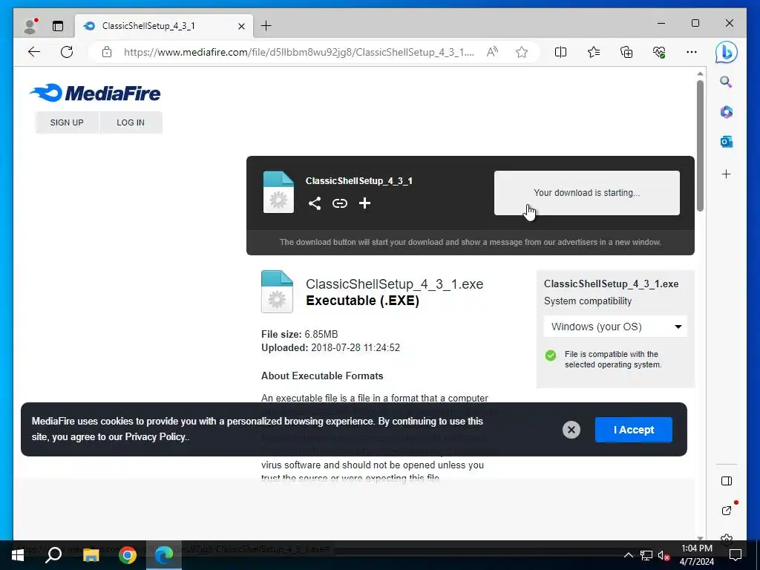Open the clock showing 1:04 PM

point(697,555)
